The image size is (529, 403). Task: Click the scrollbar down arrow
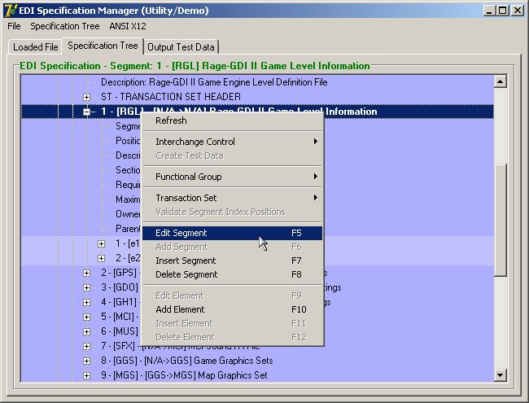coord(501,375)
